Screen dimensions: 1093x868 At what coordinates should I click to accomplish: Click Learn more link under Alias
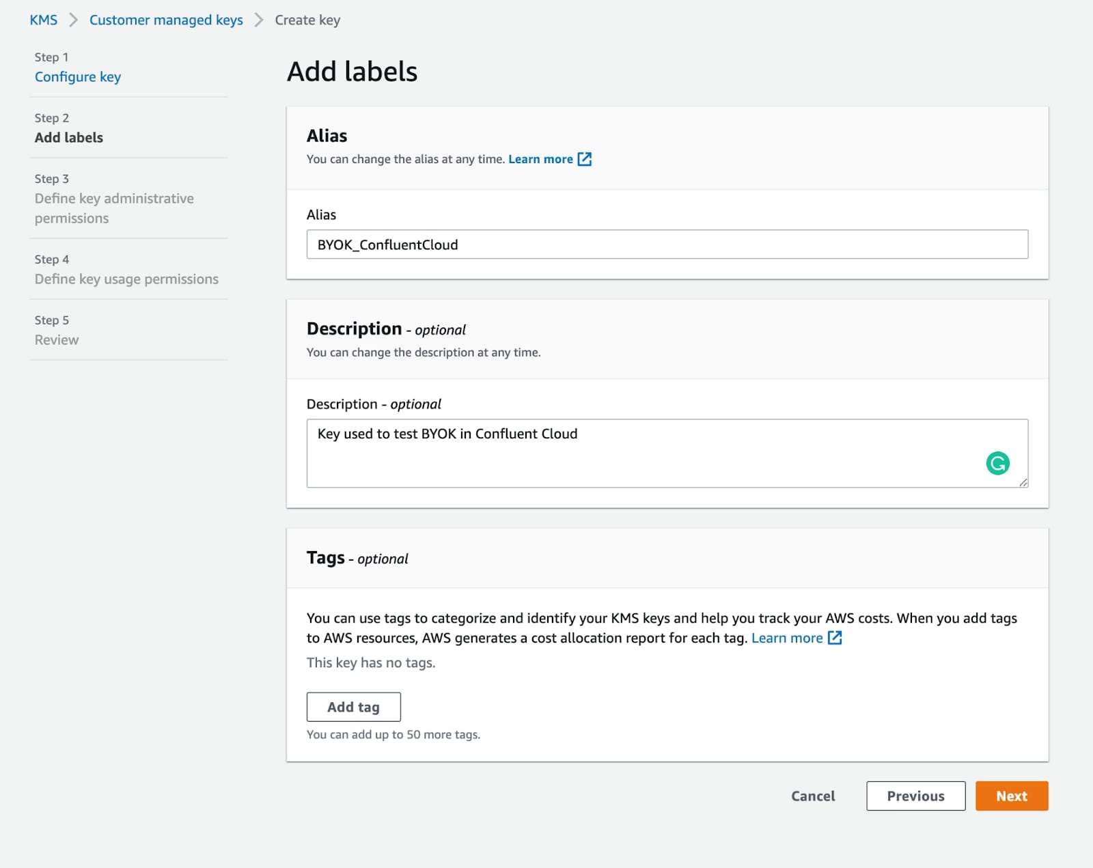coord(540,159)
